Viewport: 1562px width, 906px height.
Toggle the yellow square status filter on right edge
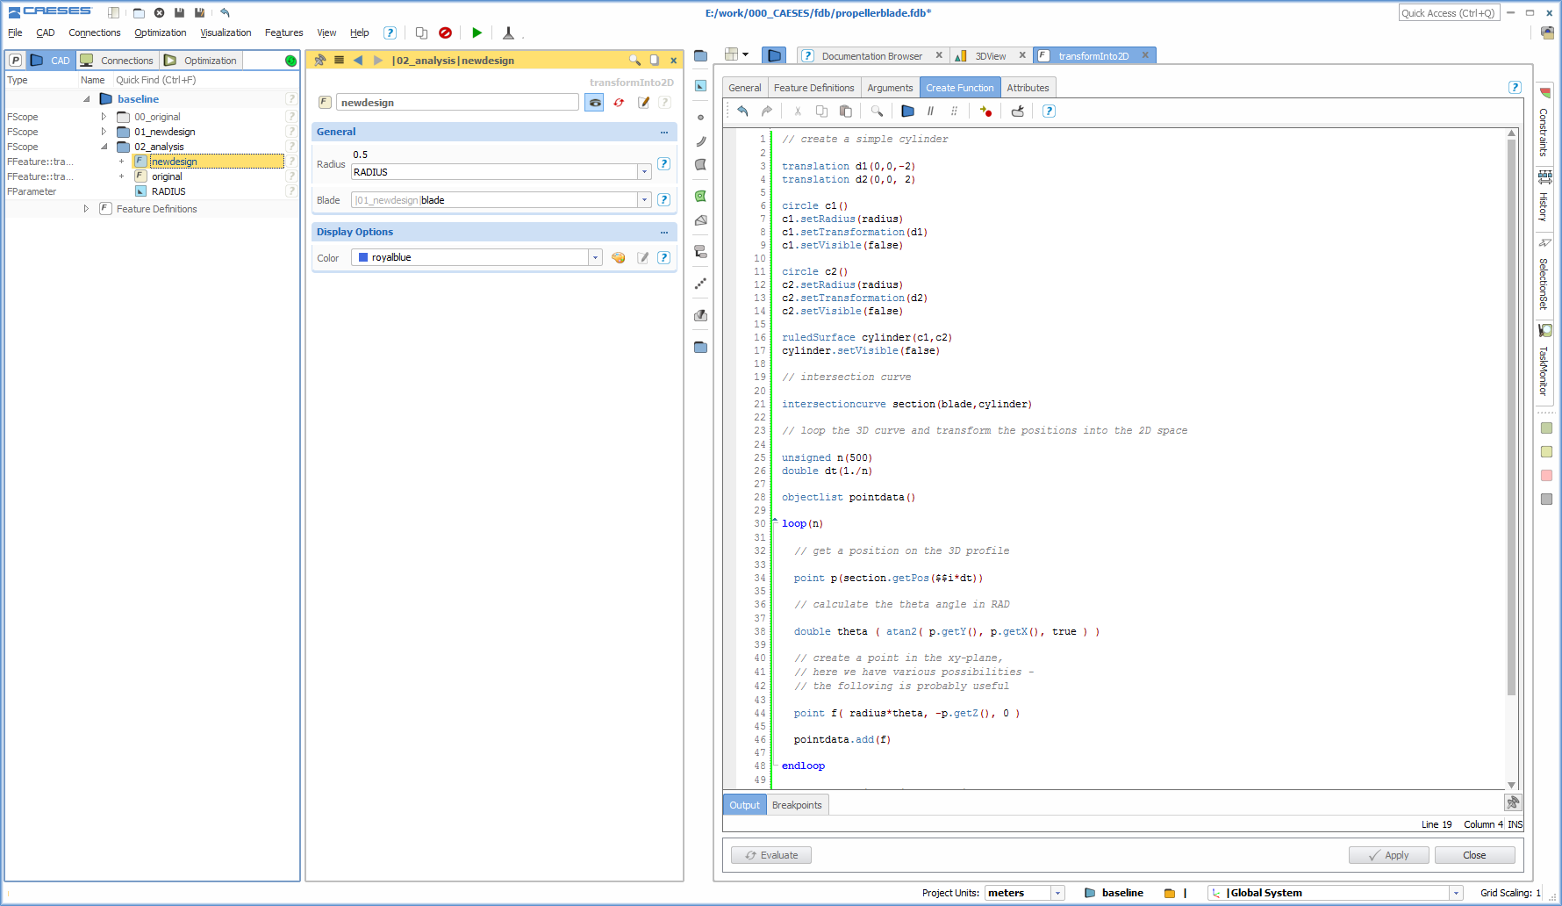coord(1546,452)
